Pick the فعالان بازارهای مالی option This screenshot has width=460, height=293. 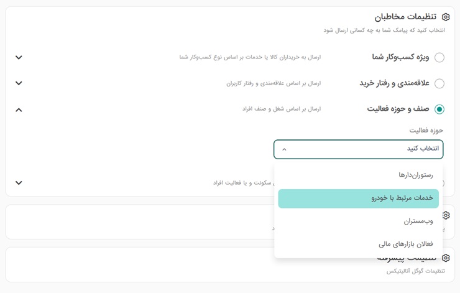(x=405, y=244)
